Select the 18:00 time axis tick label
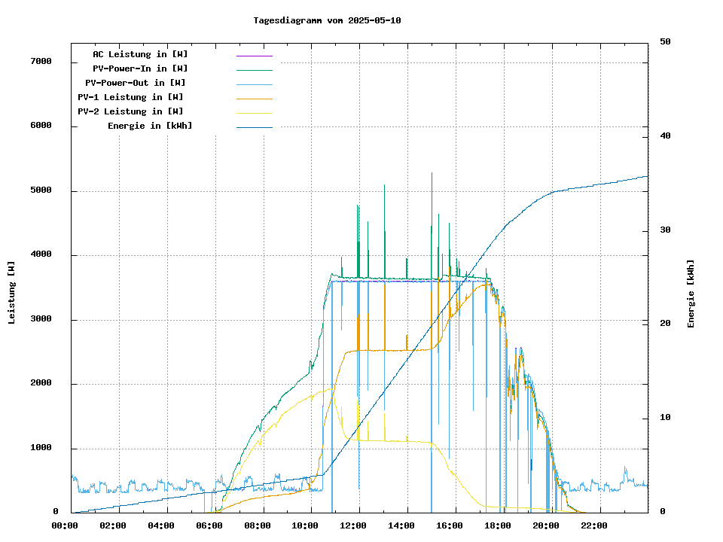723x542 pixels. (497, 525)
